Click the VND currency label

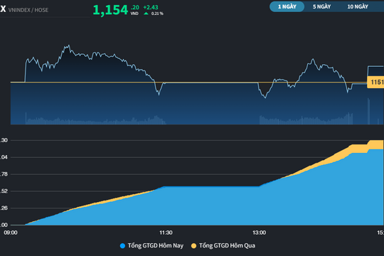click(134, 14)
